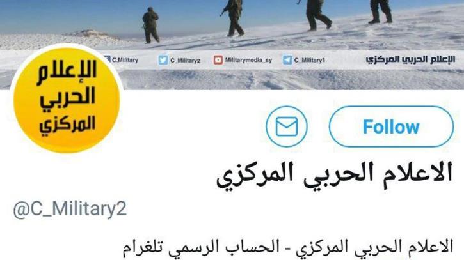Open the snowy header banner photo
Screen dimensions: 464x260
pyautogui.click(x=232, y=44)
